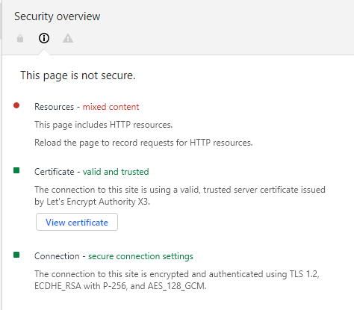Viewport: 354px width, 310px height.
Task: Click the 'Reload the page to record requests' line
Action: pos(143,143)
